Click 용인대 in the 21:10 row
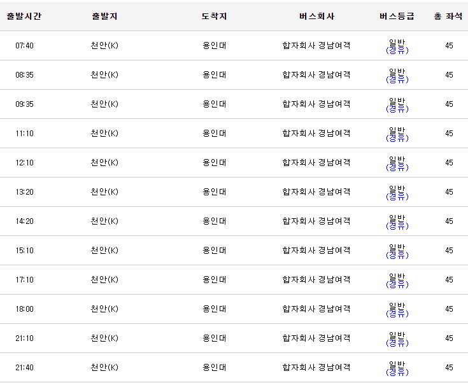The height and width of the screenshot is (383, 468). [x=215, y=338]
